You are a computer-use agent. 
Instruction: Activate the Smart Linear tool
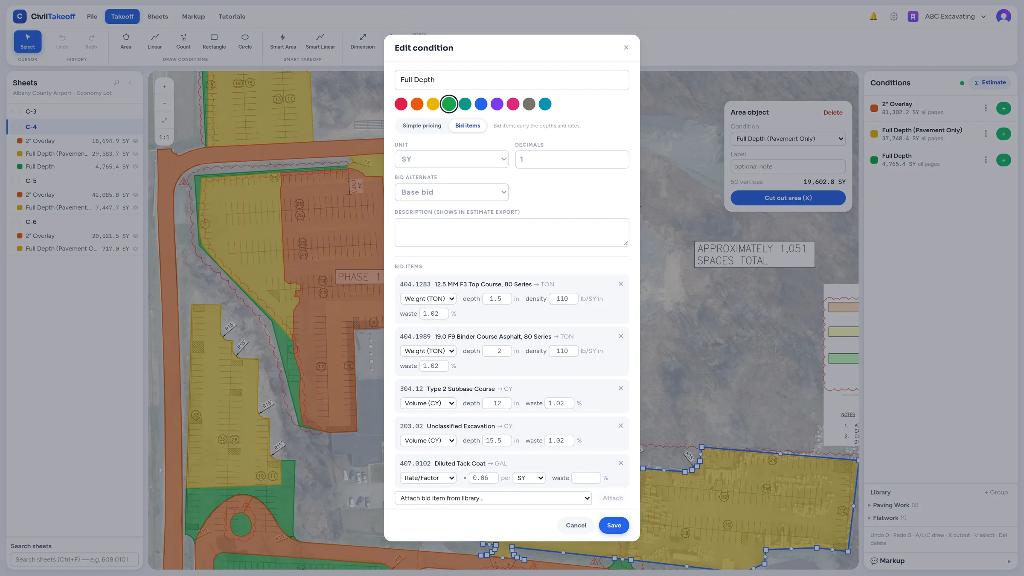[x=320, y=41]
